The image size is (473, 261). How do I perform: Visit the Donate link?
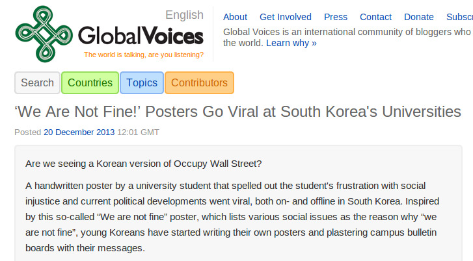pyautogui.click(x=419, y=17)
